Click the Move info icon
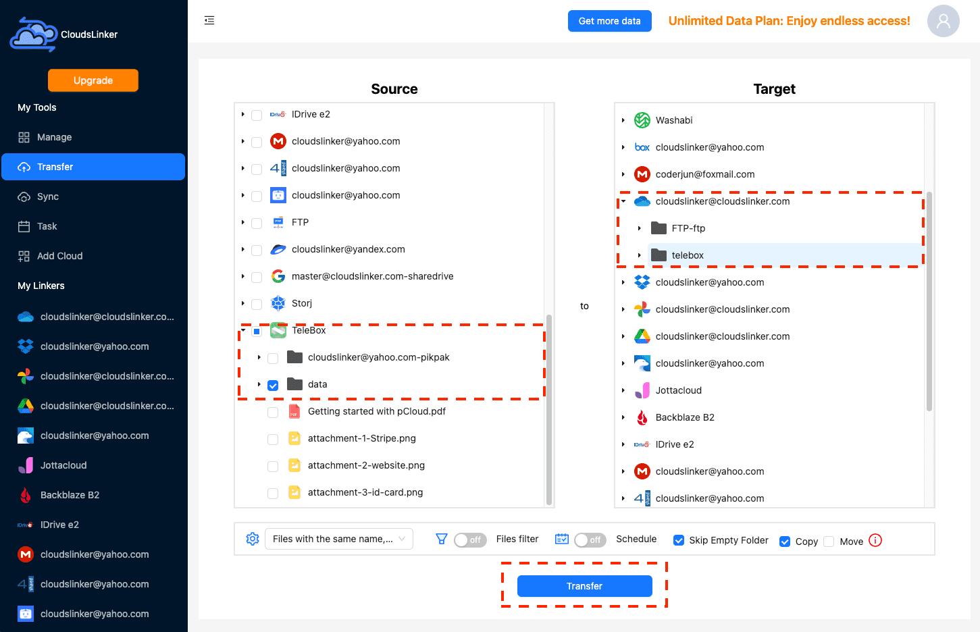980x632 pixels. coord(875,540)
